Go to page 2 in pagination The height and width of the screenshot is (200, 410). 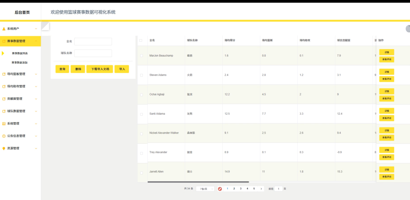pos(234,189)
